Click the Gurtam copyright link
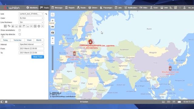 point(84,102)
